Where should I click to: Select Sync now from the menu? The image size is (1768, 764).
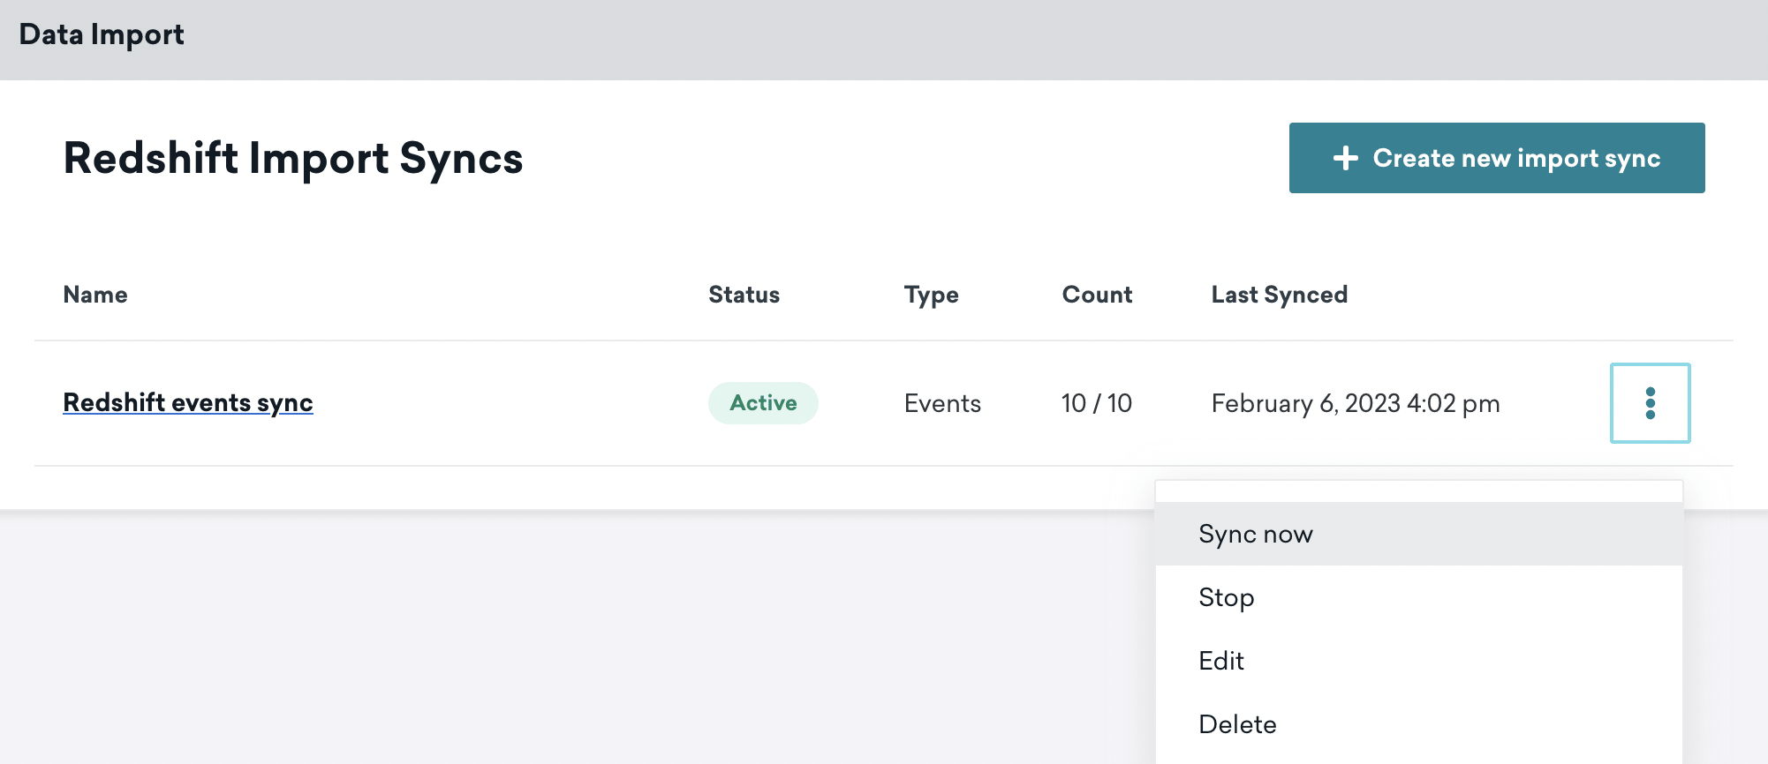(1255, 534)
